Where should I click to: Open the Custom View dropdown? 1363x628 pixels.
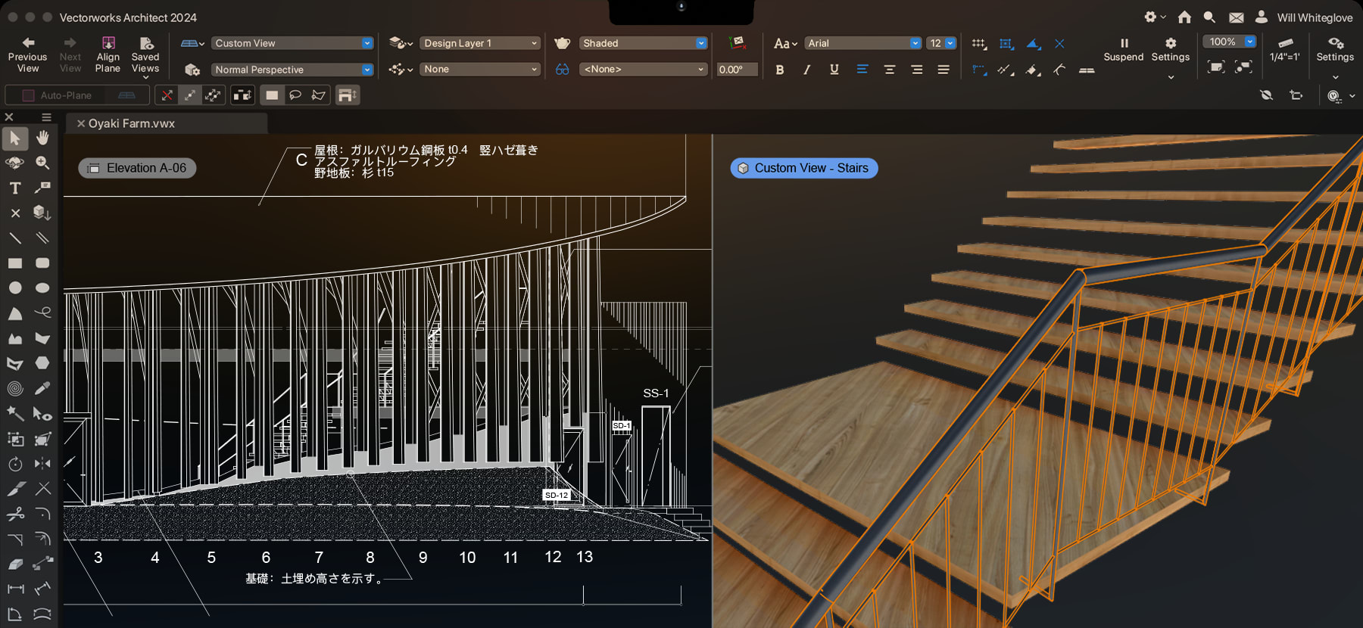point(292,43)
